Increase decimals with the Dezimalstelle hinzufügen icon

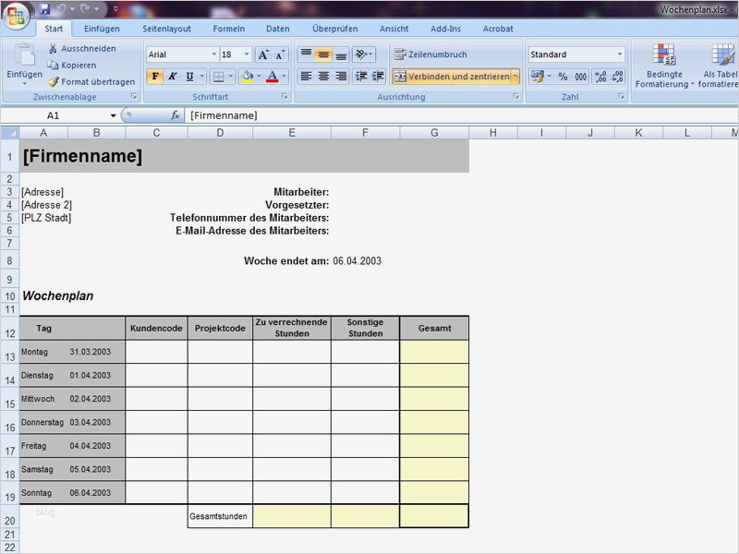(599, 77)
